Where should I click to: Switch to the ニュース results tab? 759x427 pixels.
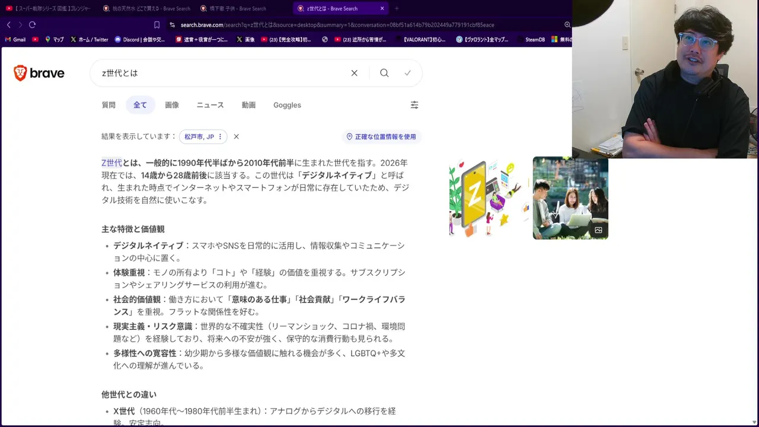[210, 105]
